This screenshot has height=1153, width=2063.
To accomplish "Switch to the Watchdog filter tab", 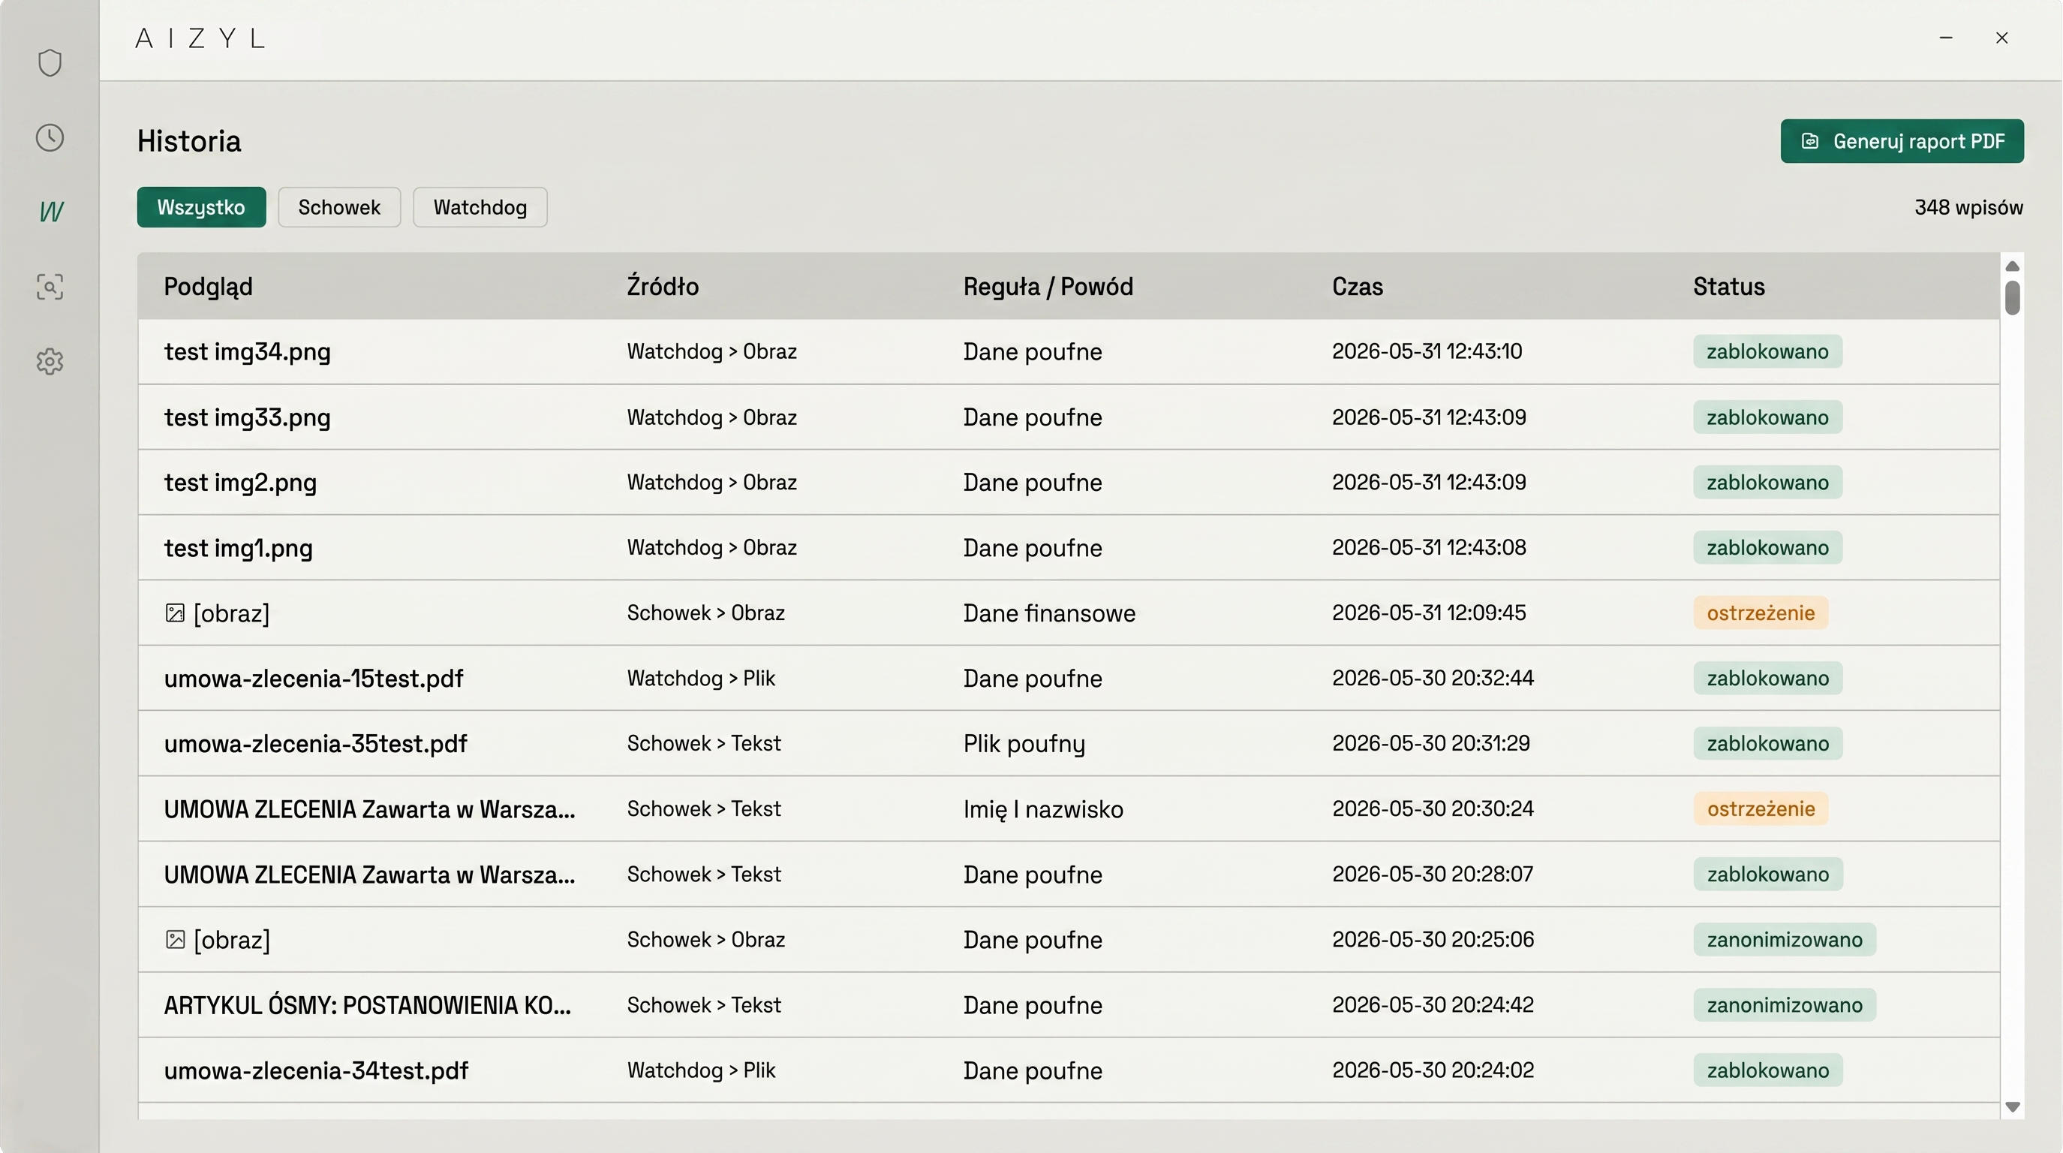I will click(480, 207).
